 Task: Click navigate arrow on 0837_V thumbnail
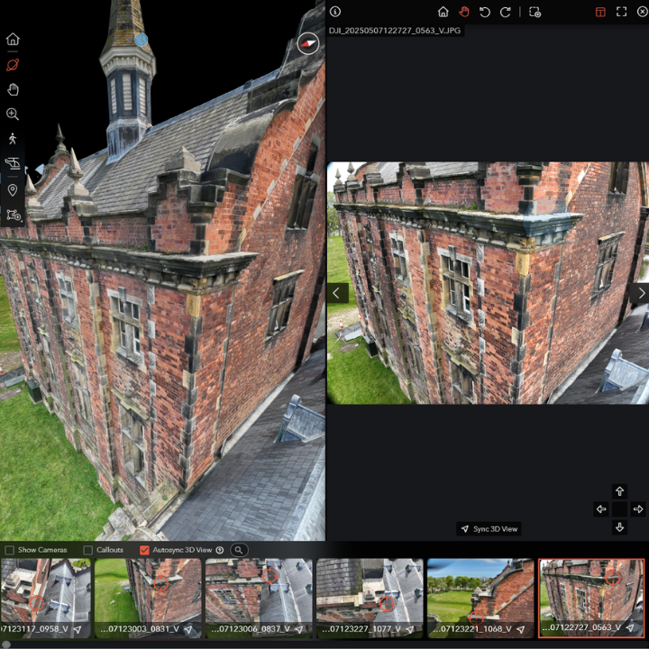[299, 629]
